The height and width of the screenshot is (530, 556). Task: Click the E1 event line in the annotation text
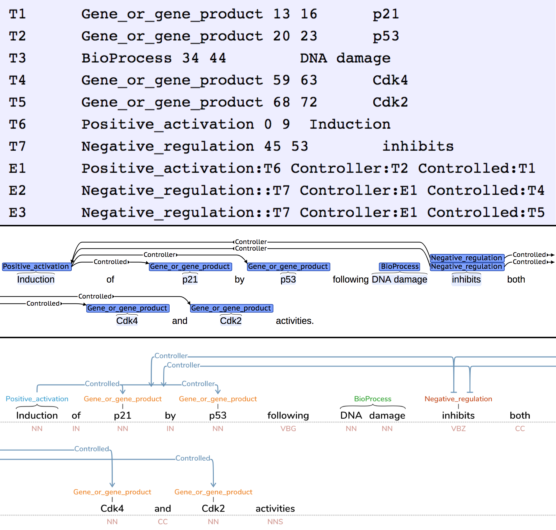271,168
